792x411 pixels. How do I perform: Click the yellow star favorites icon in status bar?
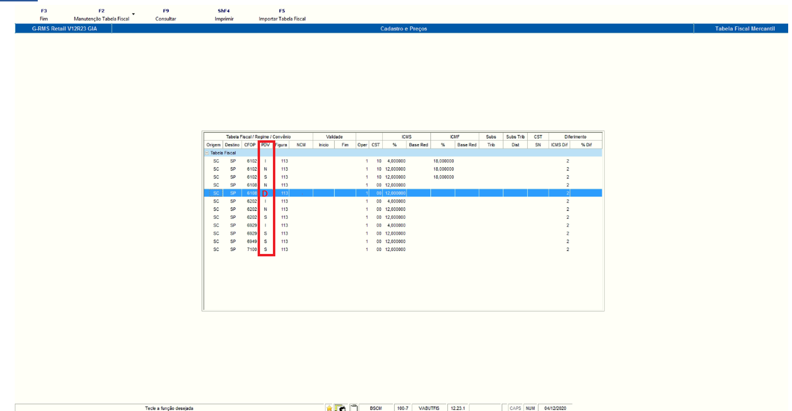click(x=329, y=408)
